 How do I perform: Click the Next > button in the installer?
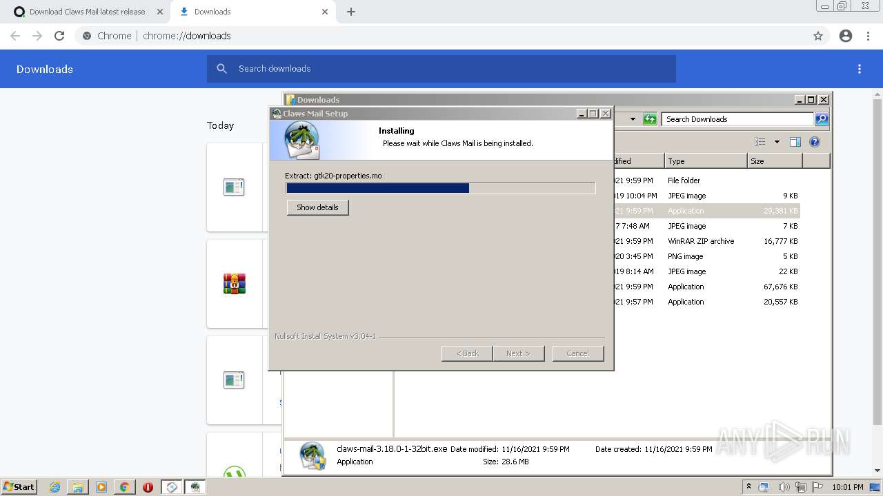point(518,353)
